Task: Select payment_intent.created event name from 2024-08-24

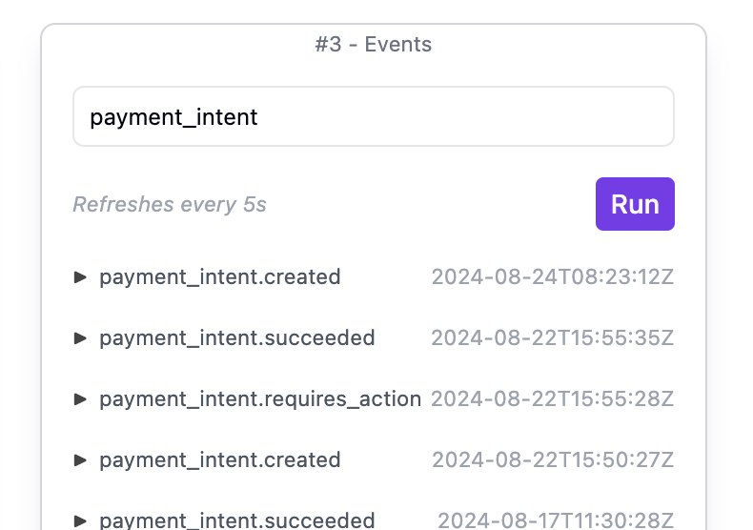Action: [x=220, y=277]
